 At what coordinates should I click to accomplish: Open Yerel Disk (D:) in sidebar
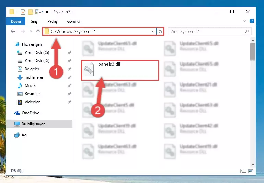coord(37,61)
